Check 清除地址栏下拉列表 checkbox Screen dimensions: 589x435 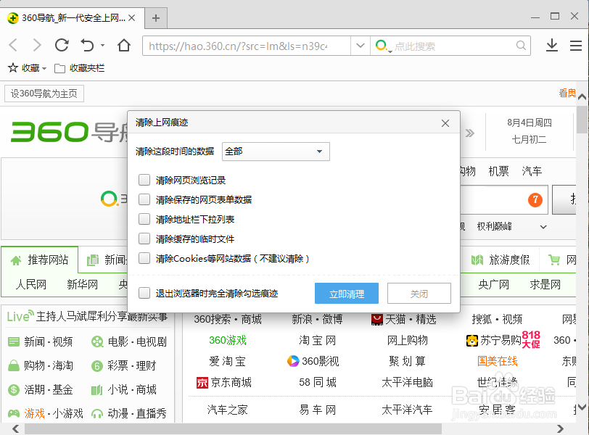pos(144,219)
